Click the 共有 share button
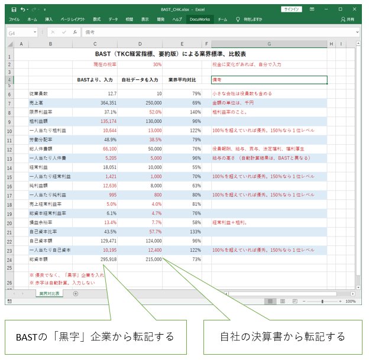The image size is (369, 363). pos(347,20)
